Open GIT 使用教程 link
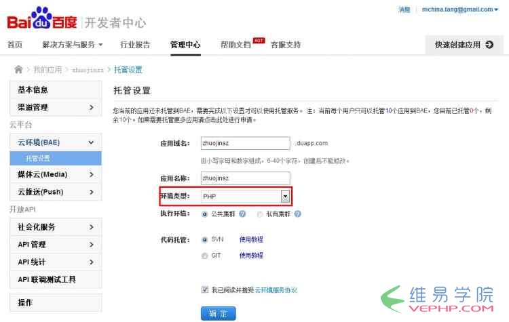 pos(251,256)
